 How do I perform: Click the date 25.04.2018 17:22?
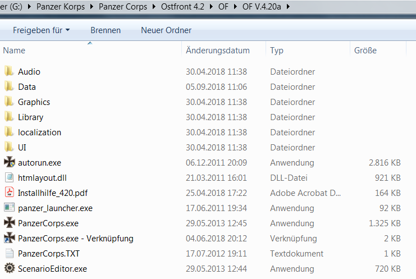pos(216,193)
